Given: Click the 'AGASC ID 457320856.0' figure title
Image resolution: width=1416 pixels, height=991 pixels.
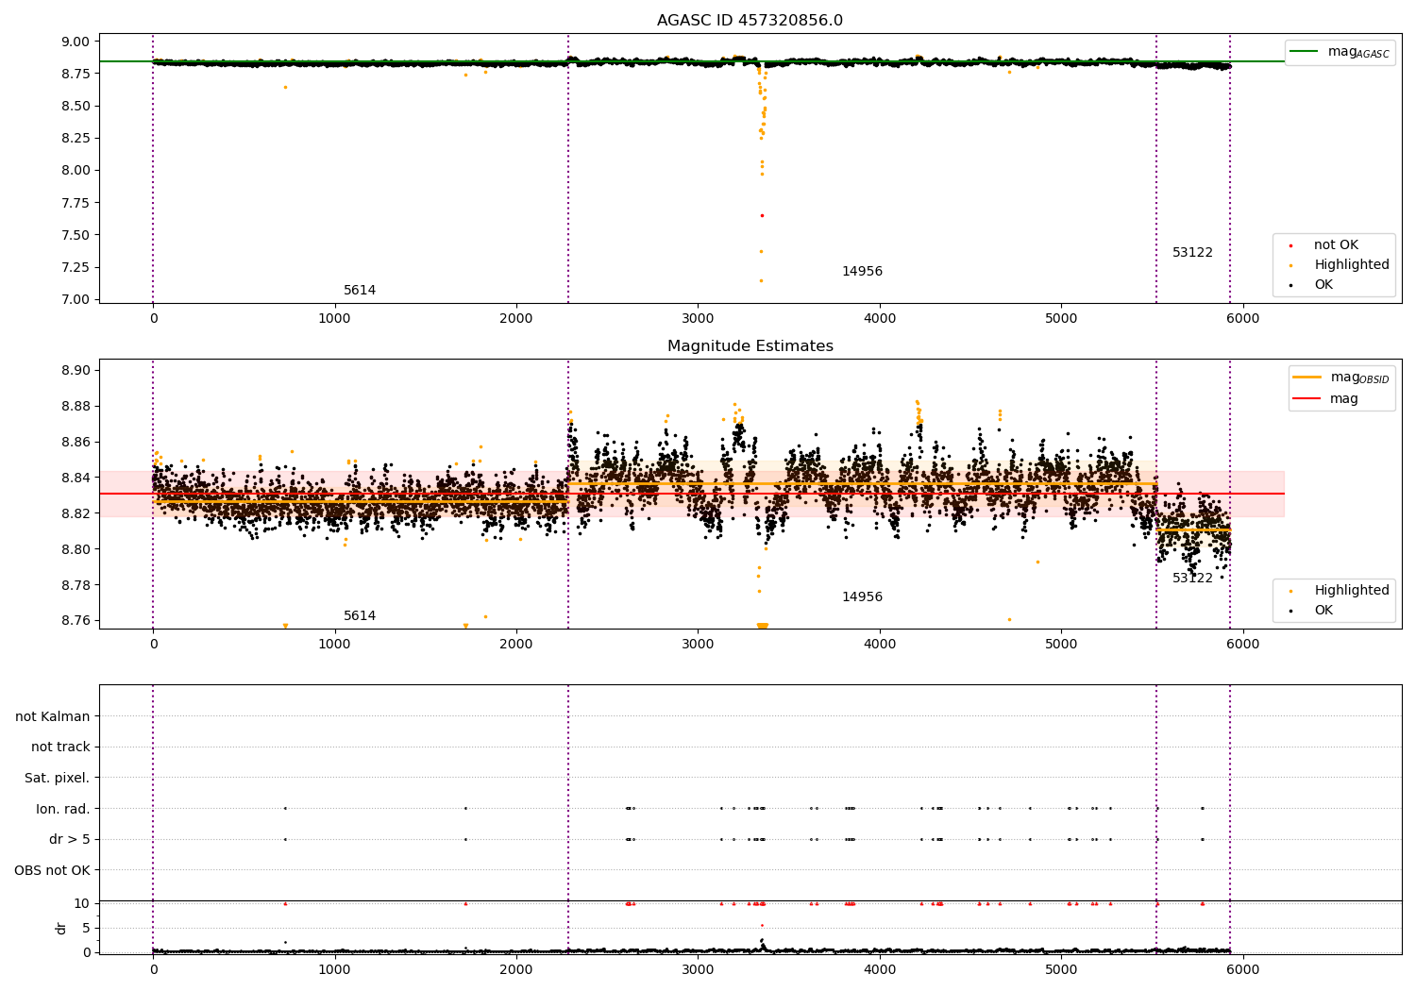Looking at the screenshot, I should [750, 21].
